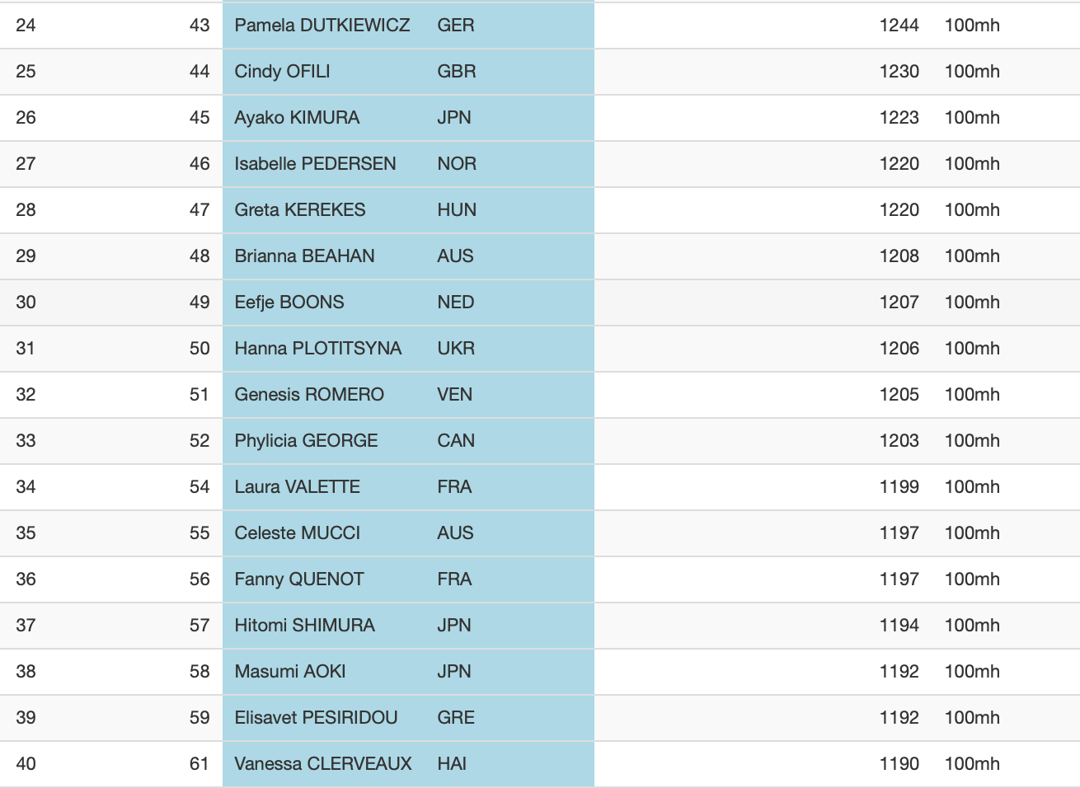
Task: Select Greta KEREKES name cell
Action: click(x=300, y=210)
